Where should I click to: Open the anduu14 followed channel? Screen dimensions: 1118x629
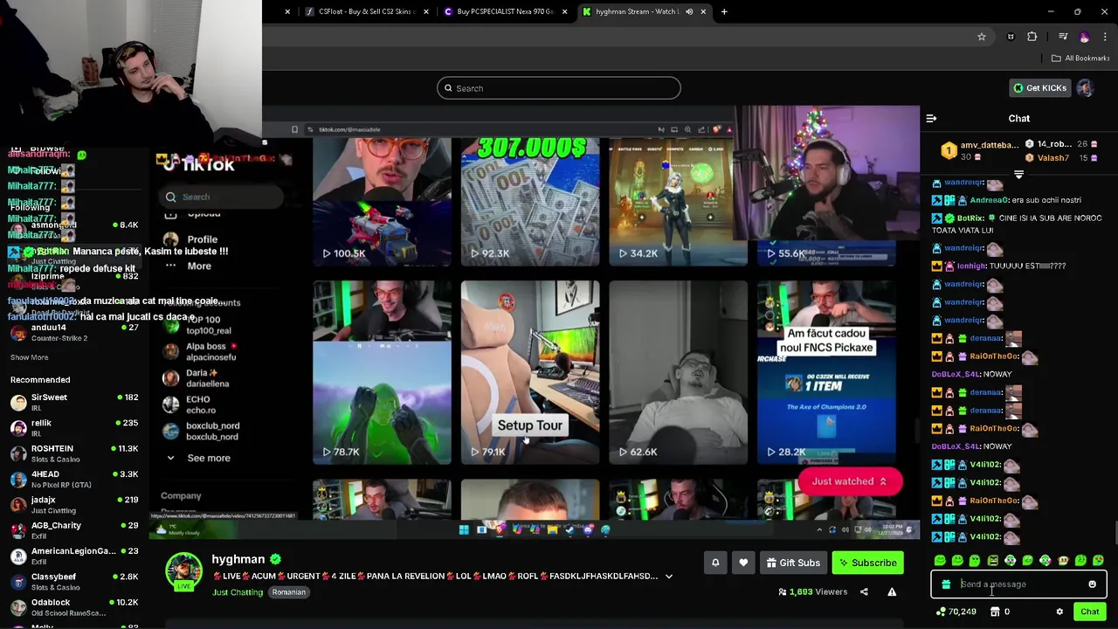coord(74,333)
